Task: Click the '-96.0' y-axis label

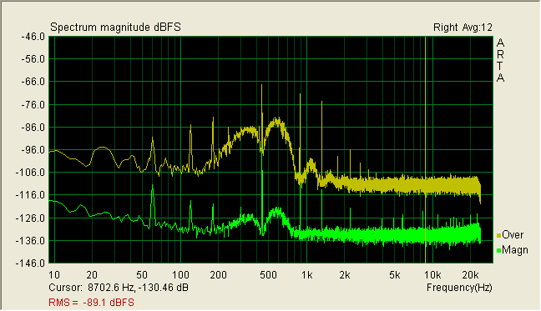Action: click(33, 150)
